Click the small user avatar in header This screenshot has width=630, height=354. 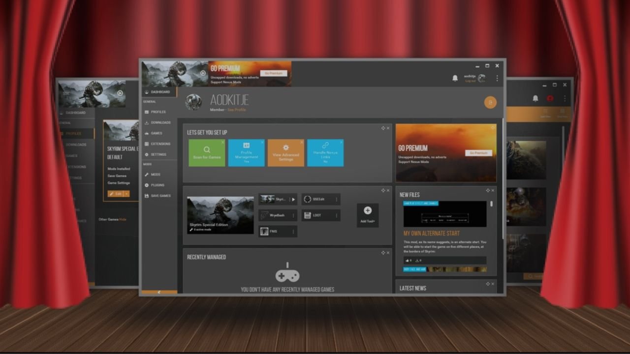pos(481,78)
